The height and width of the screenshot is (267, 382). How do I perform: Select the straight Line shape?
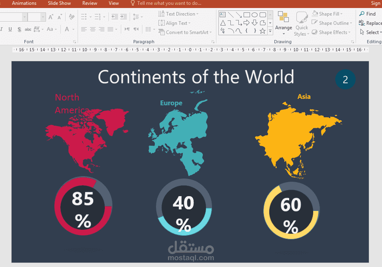click(231, 15)
